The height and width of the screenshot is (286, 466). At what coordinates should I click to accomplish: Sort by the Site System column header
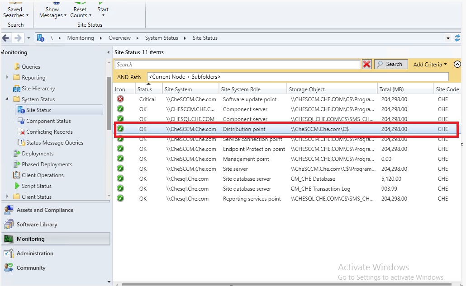tap(190, 89)
